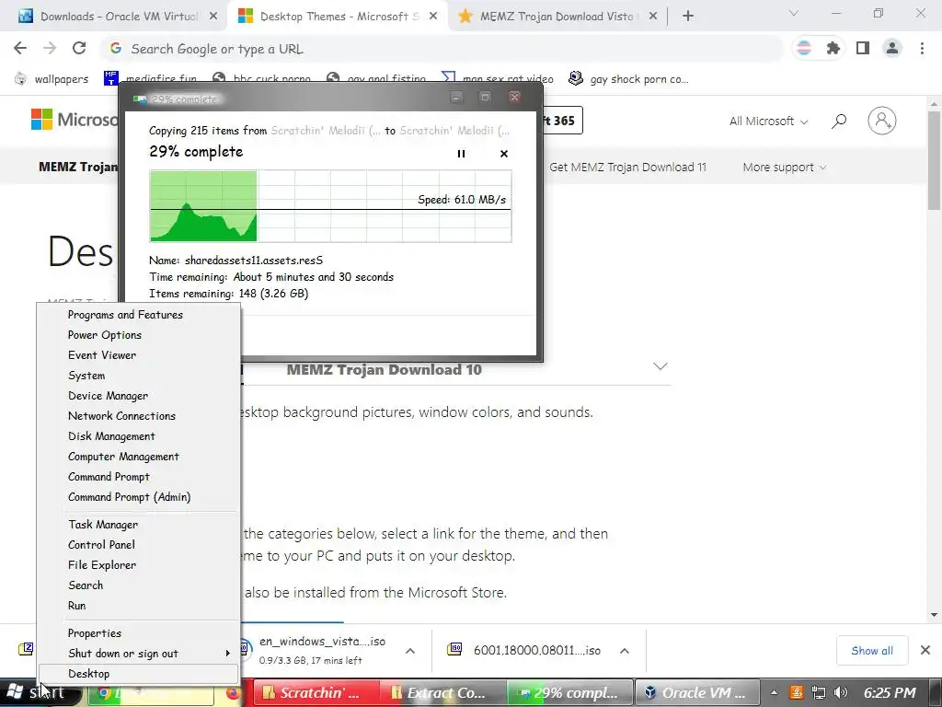Image resolution: width=942 pixels, height=707 pixels.
Task: Close the MEMZ Trojan Download Vista tab
Action: [x=653, y=17]
